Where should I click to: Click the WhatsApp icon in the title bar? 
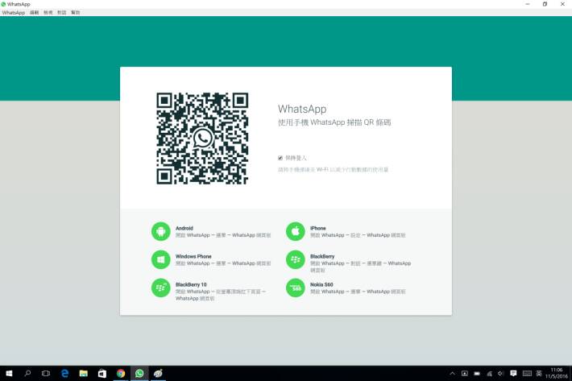pos(4,4)
